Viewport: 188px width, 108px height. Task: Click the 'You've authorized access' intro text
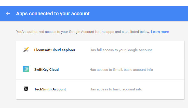[x=83, y=32]
